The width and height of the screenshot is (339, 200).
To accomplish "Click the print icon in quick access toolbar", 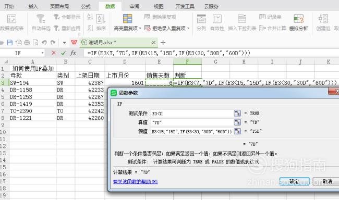I will pyautogui.click(x=27, y=43).
